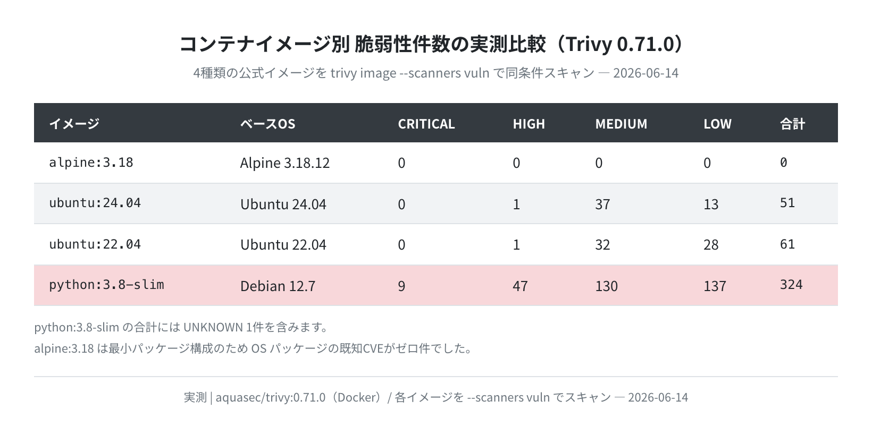Image resolution: width=872 pixels, height=426 pixels.
Task: Click the python:3.8-slim image name
Action: [106, 285]
